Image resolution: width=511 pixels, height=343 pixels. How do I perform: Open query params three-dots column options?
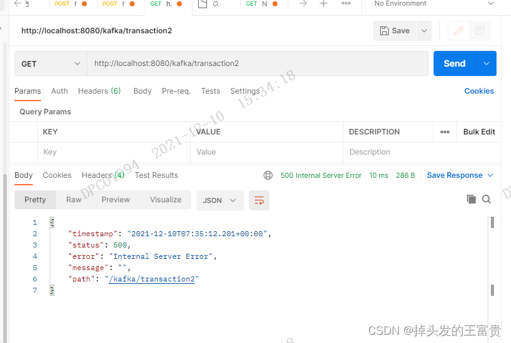(445, 132)
